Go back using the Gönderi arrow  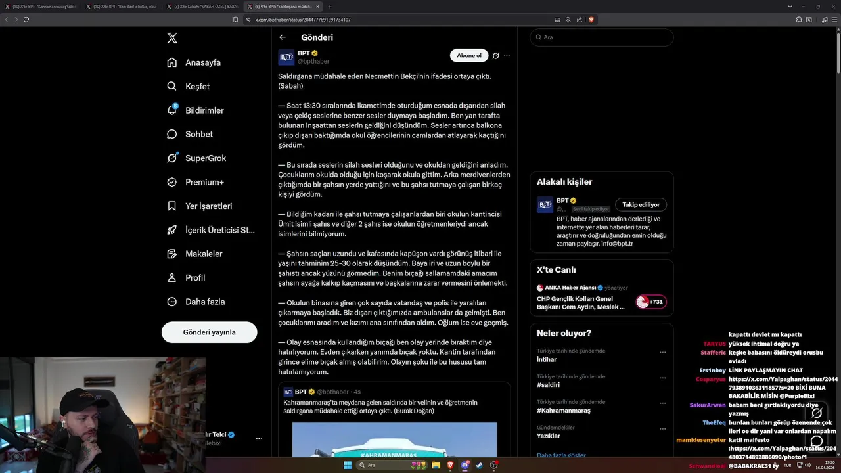pyautogui.click(x=283, y=37)
